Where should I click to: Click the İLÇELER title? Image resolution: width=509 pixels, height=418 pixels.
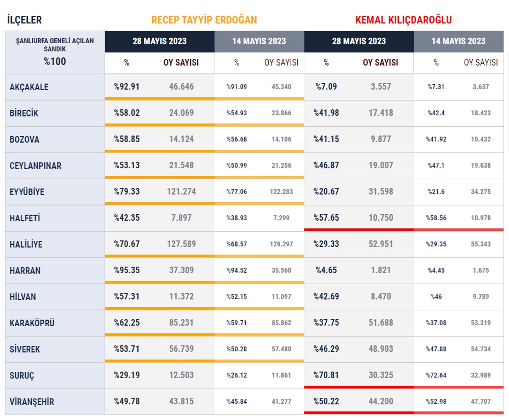tap(24, 20)
